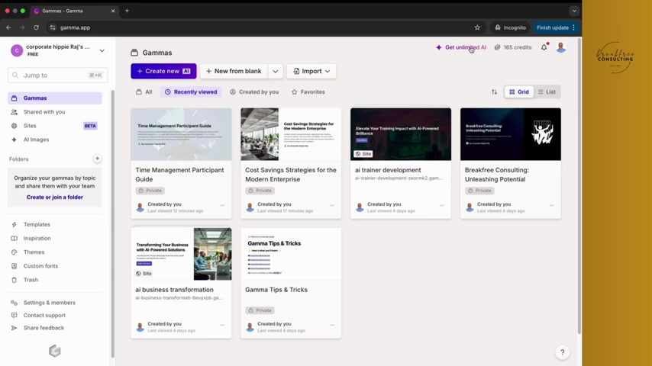Open the Import dropdown
652x366 pixels.
tap(311, 72)
